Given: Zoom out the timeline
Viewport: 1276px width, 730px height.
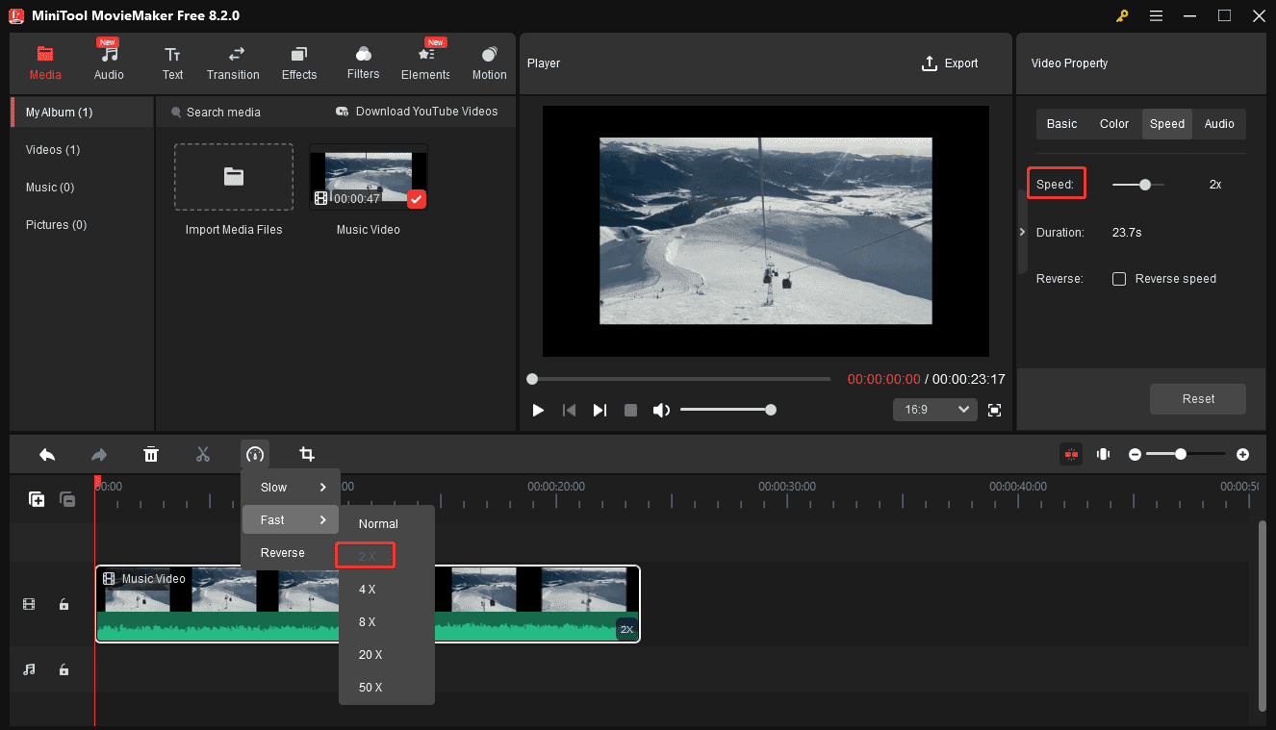Looking at the screenshot, I should [1135, 454].
